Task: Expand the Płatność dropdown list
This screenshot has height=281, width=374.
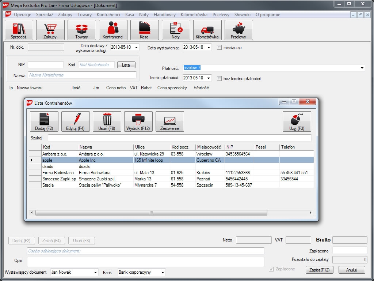Action: tap(362, 68)
